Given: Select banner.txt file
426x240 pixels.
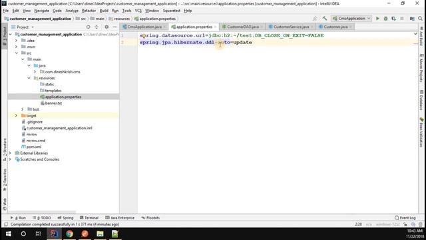Looking at the screenshot, I should (53, 103).
